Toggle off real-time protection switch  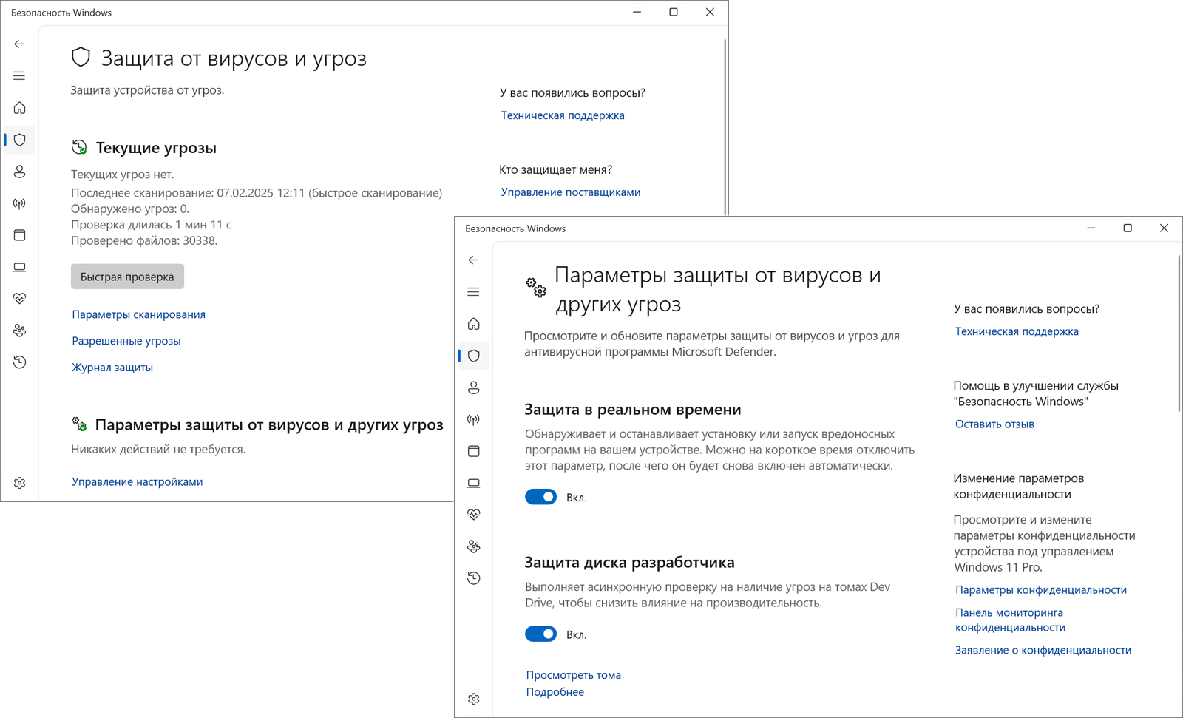pos(540,497)
